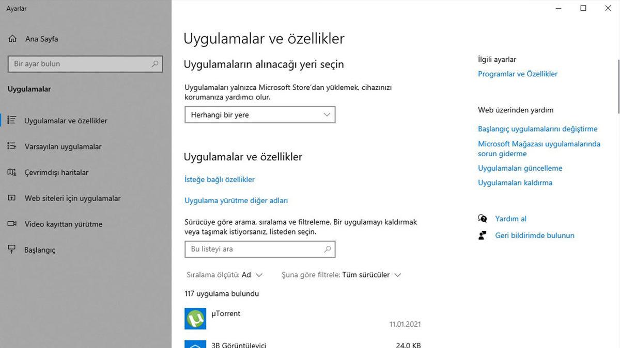This screenshot has height=348, width=620.
Task: Open Web siteleri için uygulamalar settings
Action: pyautogui.click(x=12, y=198)
